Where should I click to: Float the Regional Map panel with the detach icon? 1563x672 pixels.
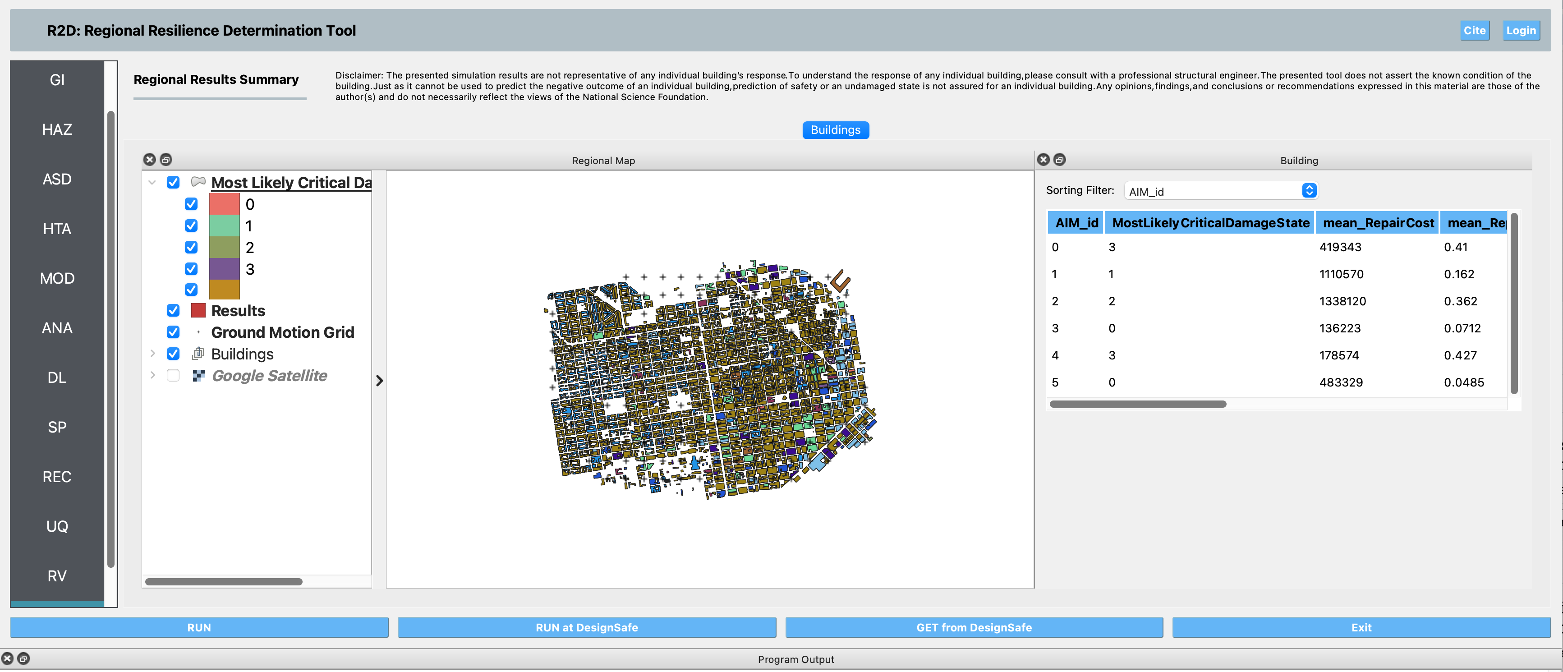tap(165, 160)
